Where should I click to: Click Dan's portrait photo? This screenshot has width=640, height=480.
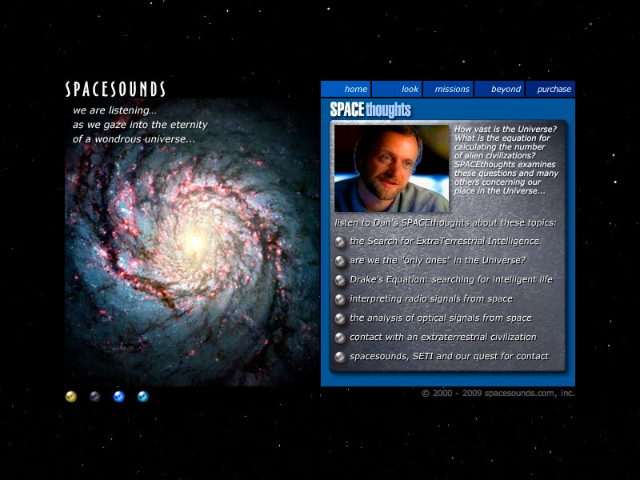tap(391, 169)
